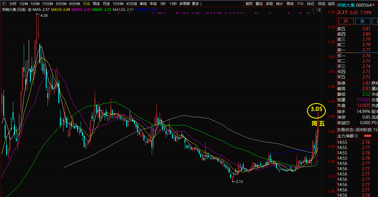Screen dimensions: 378x197
Task: Switch to the 分时 chart tab
Action: 13,4
